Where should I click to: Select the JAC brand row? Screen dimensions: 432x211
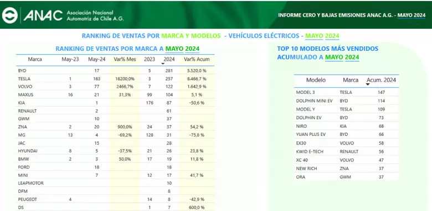(115, 143)
